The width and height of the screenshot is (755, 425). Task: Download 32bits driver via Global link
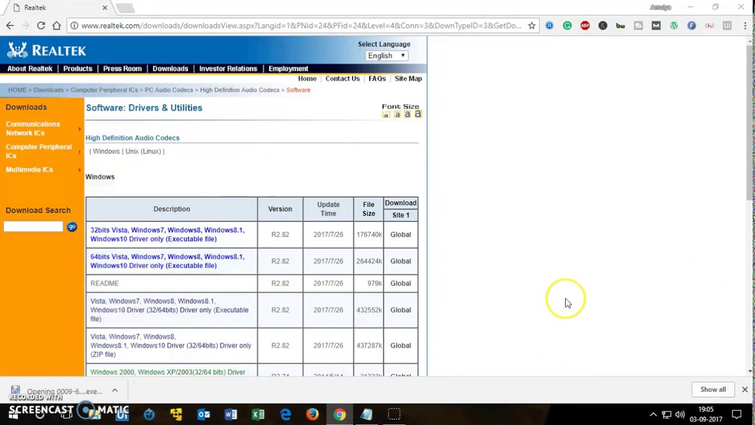click(x=401, y=234)
